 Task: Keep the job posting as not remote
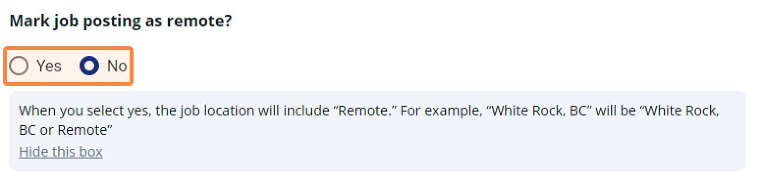point(89,66)
